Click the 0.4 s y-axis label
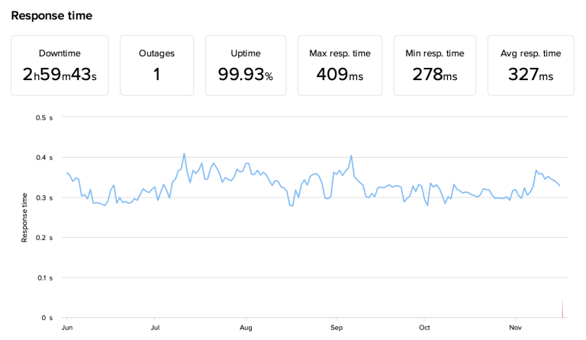 pyautogui.click(x=44, y=158)
